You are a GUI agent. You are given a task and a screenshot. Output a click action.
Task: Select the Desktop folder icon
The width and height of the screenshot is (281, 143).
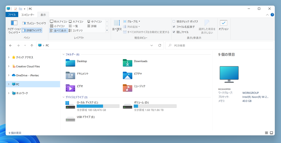tap(70, 63)
